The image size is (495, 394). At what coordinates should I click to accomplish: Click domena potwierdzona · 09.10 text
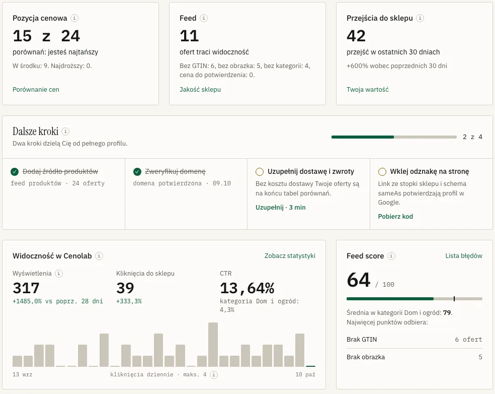[182, 183]
